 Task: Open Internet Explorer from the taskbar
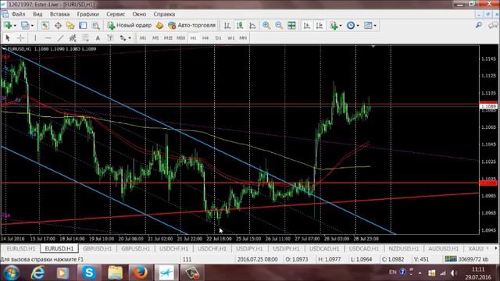[x=37, y=272]
